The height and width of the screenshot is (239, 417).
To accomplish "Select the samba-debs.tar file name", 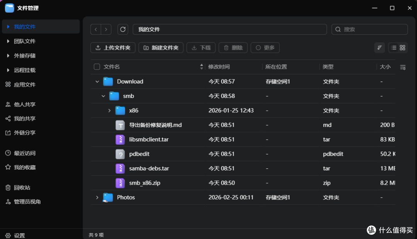I will 149,168.
